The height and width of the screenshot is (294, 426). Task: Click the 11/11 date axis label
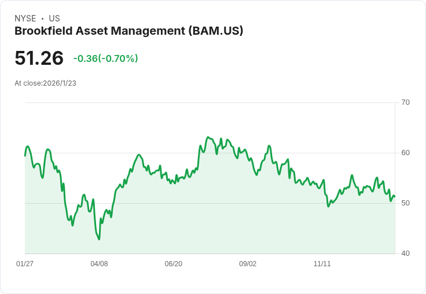click(322, 264)
